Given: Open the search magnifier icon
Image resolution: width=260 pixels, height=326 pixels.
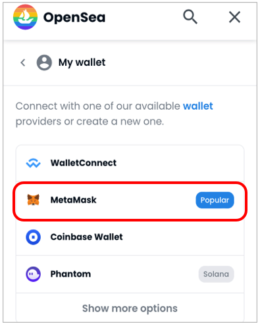Looking at the screenshot, I should (x=190, y=16).
